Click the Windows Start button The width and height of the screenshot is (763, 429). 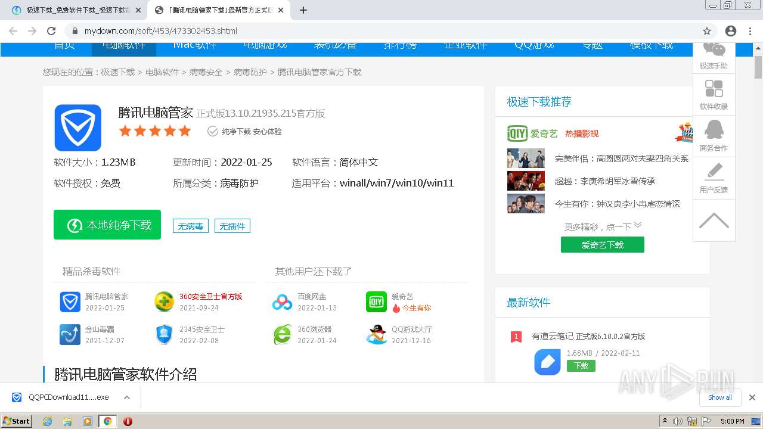17,421
